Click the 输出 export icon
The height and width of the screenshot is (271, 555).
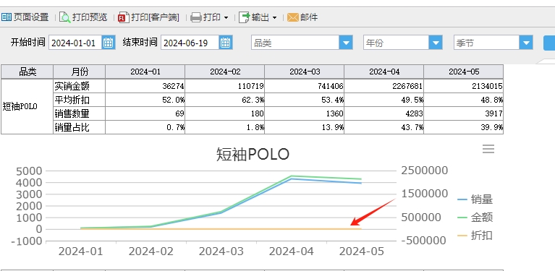pos(245,17)
